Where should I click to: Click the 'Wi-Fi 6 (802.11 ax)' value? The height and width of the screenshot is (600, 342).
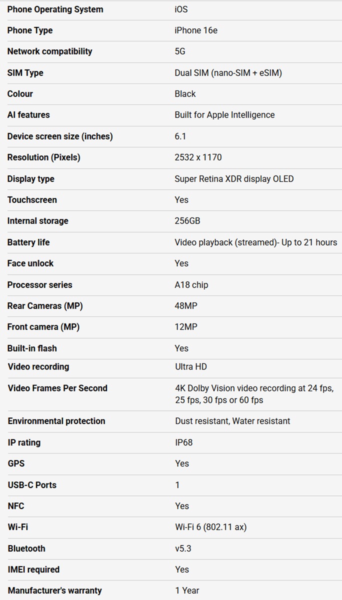point(211,527)
